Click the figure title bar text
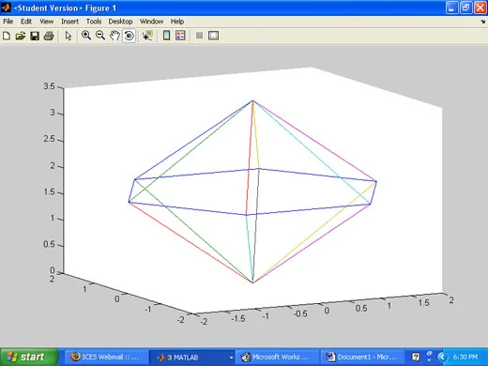This screenshot has height=366, width=488. pos(65,8)
